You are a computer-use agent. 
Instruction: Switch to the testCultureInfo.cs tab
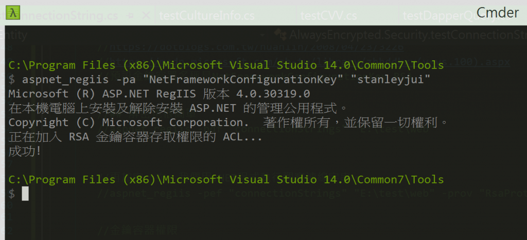point(207,15)
